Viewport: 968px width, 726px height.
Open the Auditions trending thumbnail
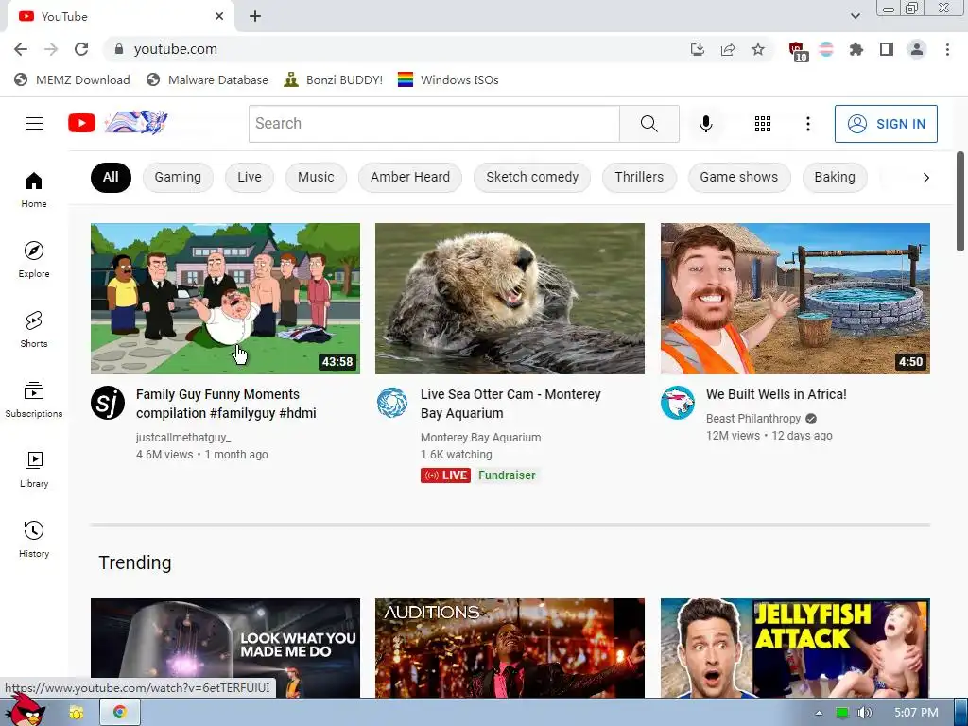click(510, 648)
